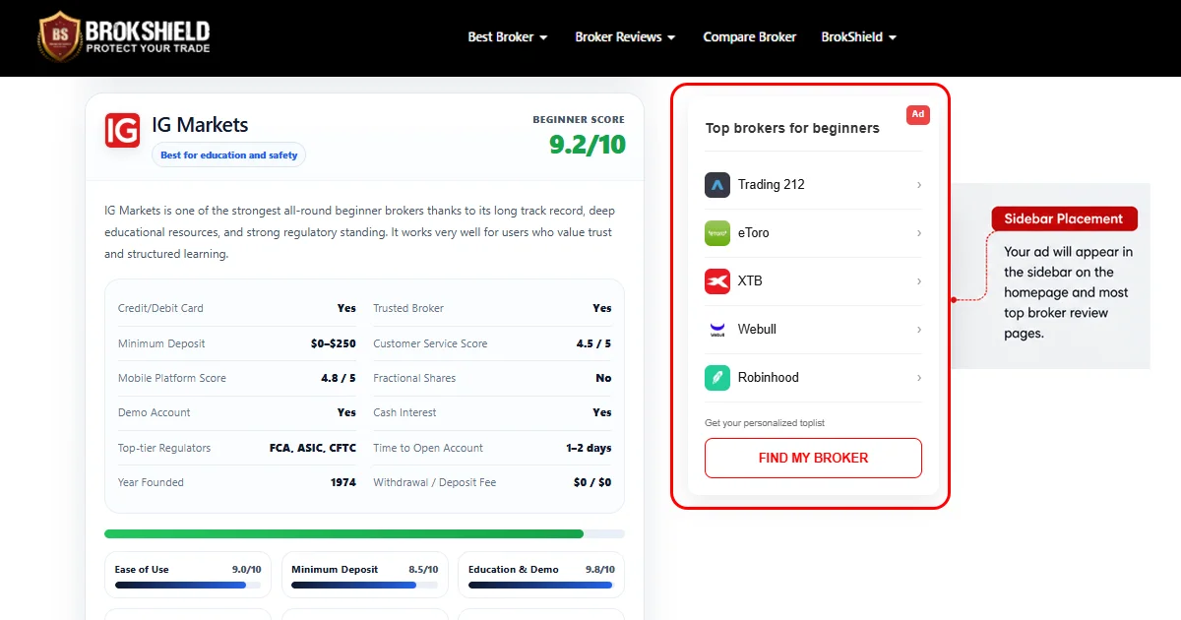Click the 4.5 / 5 customer service score

(593, 343)
